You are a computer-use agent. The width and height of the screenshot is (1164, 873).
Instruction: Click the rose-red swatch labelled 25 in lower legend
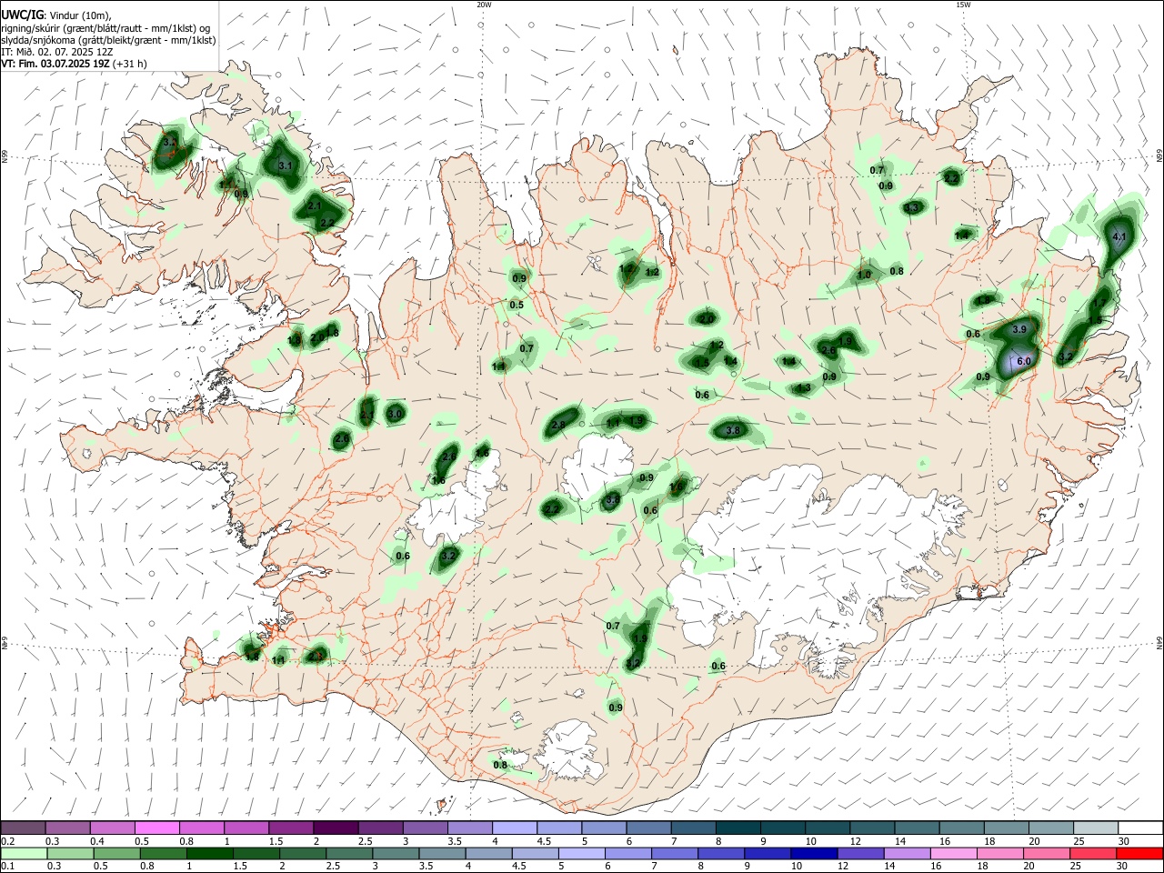point(1096,853)
